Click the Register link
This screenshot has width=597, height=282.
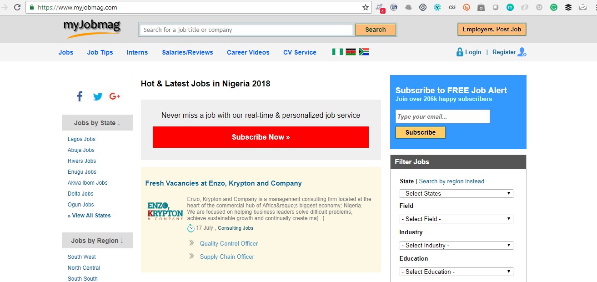pos(504,52)
